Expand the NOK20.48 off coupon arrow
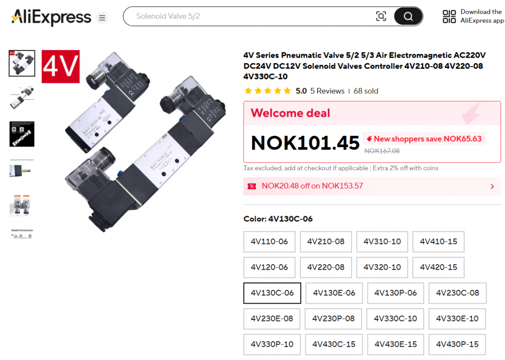505x360 pixels. point(492,186)
